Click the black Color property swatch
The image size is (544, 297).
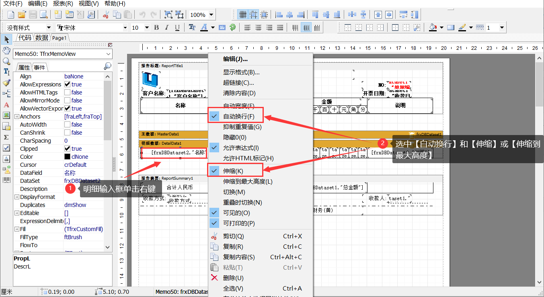pyautogui.click(x=68, y=157)
